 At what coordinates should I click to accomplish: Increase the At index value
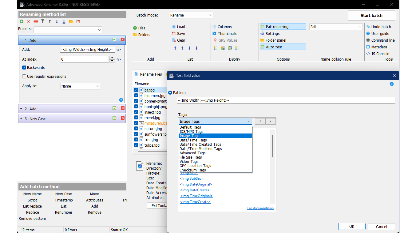tap(112, 58)
